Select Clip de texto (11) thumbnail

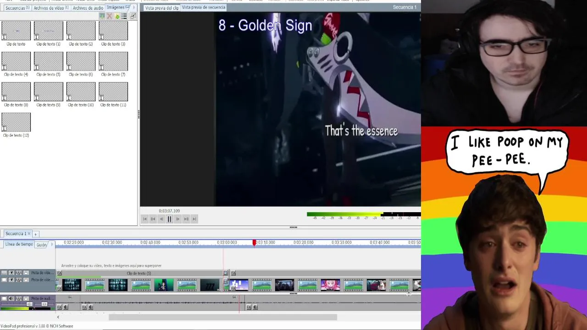[x=113, y=92]
